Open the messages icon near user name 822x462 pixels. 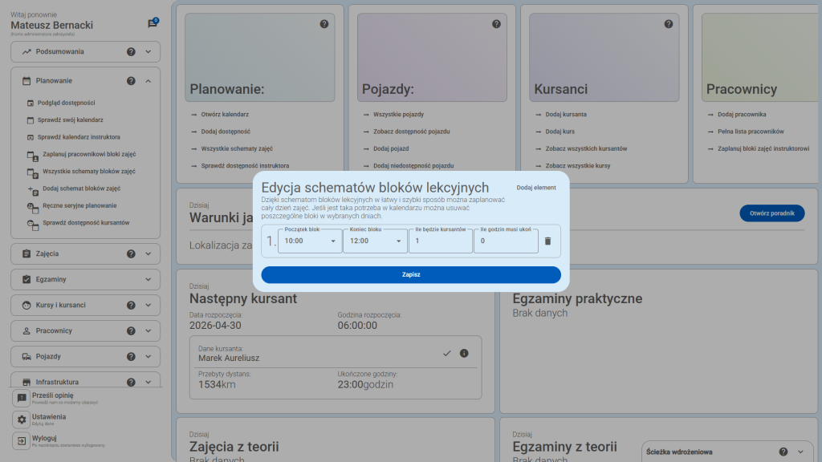tap(153, 23)
